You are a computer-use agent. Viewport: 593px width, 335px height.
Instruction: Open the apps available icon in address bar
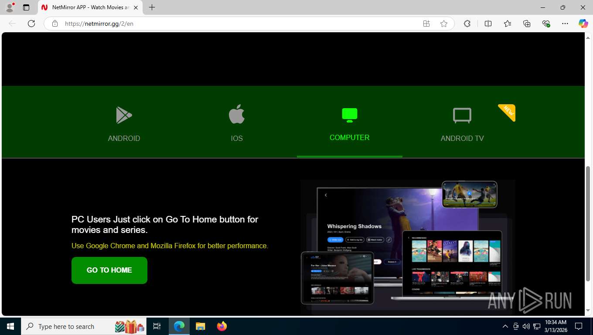(426, 24)
